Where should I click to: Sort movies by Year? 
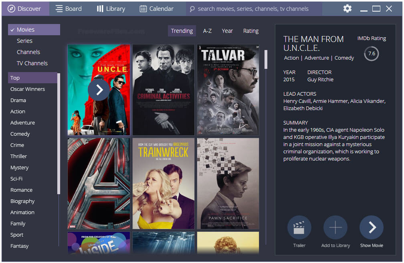(x=227, y=31)
